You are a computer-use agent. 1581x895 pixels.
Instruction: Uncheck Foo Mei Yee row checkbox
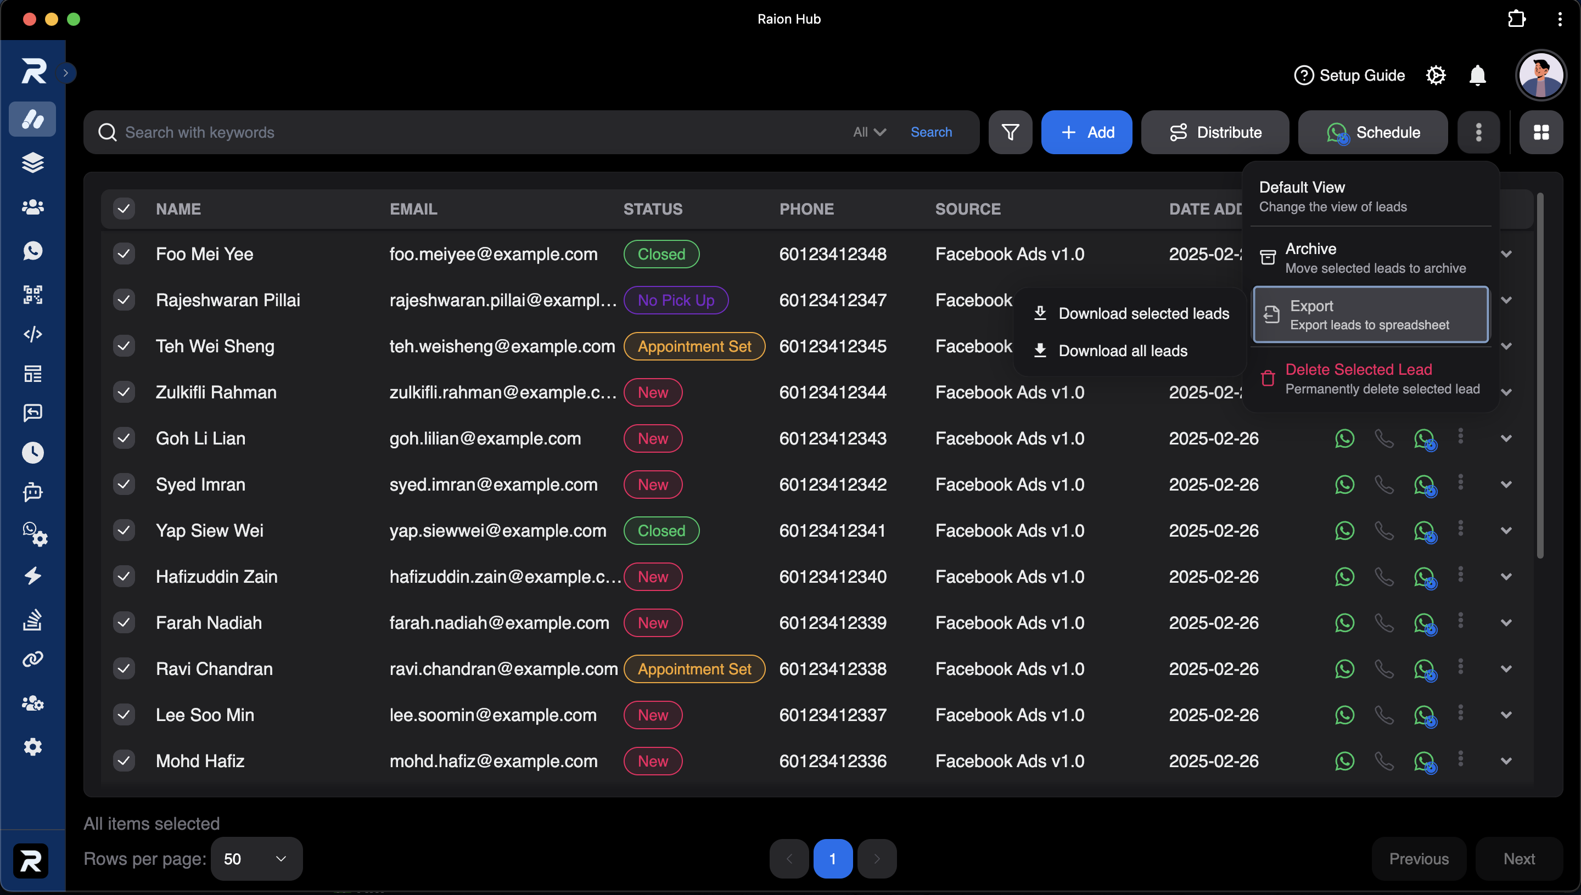(124, 254)
